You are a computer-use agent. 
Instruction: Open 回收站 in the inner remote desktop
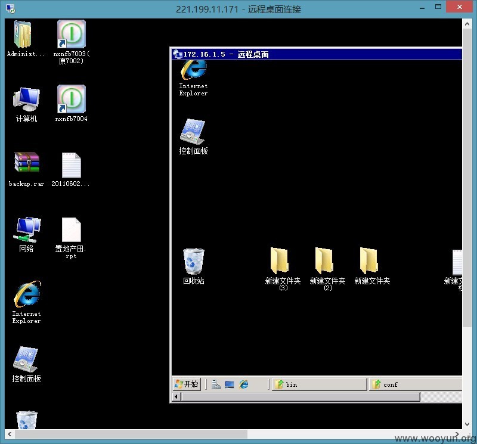point(193,261)
